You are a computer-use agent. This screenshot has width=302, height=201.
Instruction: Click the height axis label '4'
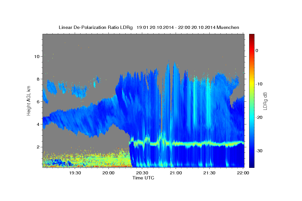(x=38, y=124)
